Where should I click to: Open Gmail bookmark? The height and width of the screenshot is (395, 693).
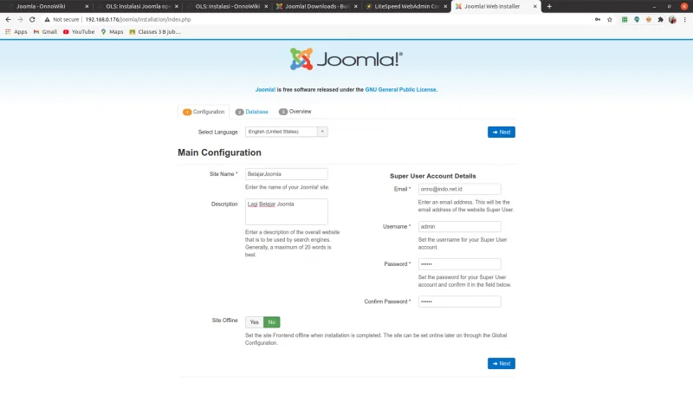(x=45, y=32)
